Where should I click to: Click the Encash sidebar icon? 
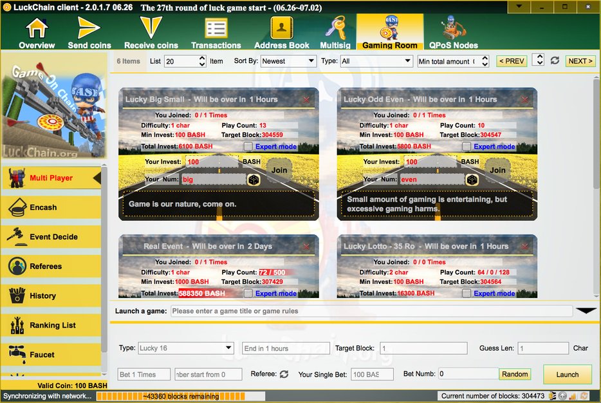click(x=17, y=207)
